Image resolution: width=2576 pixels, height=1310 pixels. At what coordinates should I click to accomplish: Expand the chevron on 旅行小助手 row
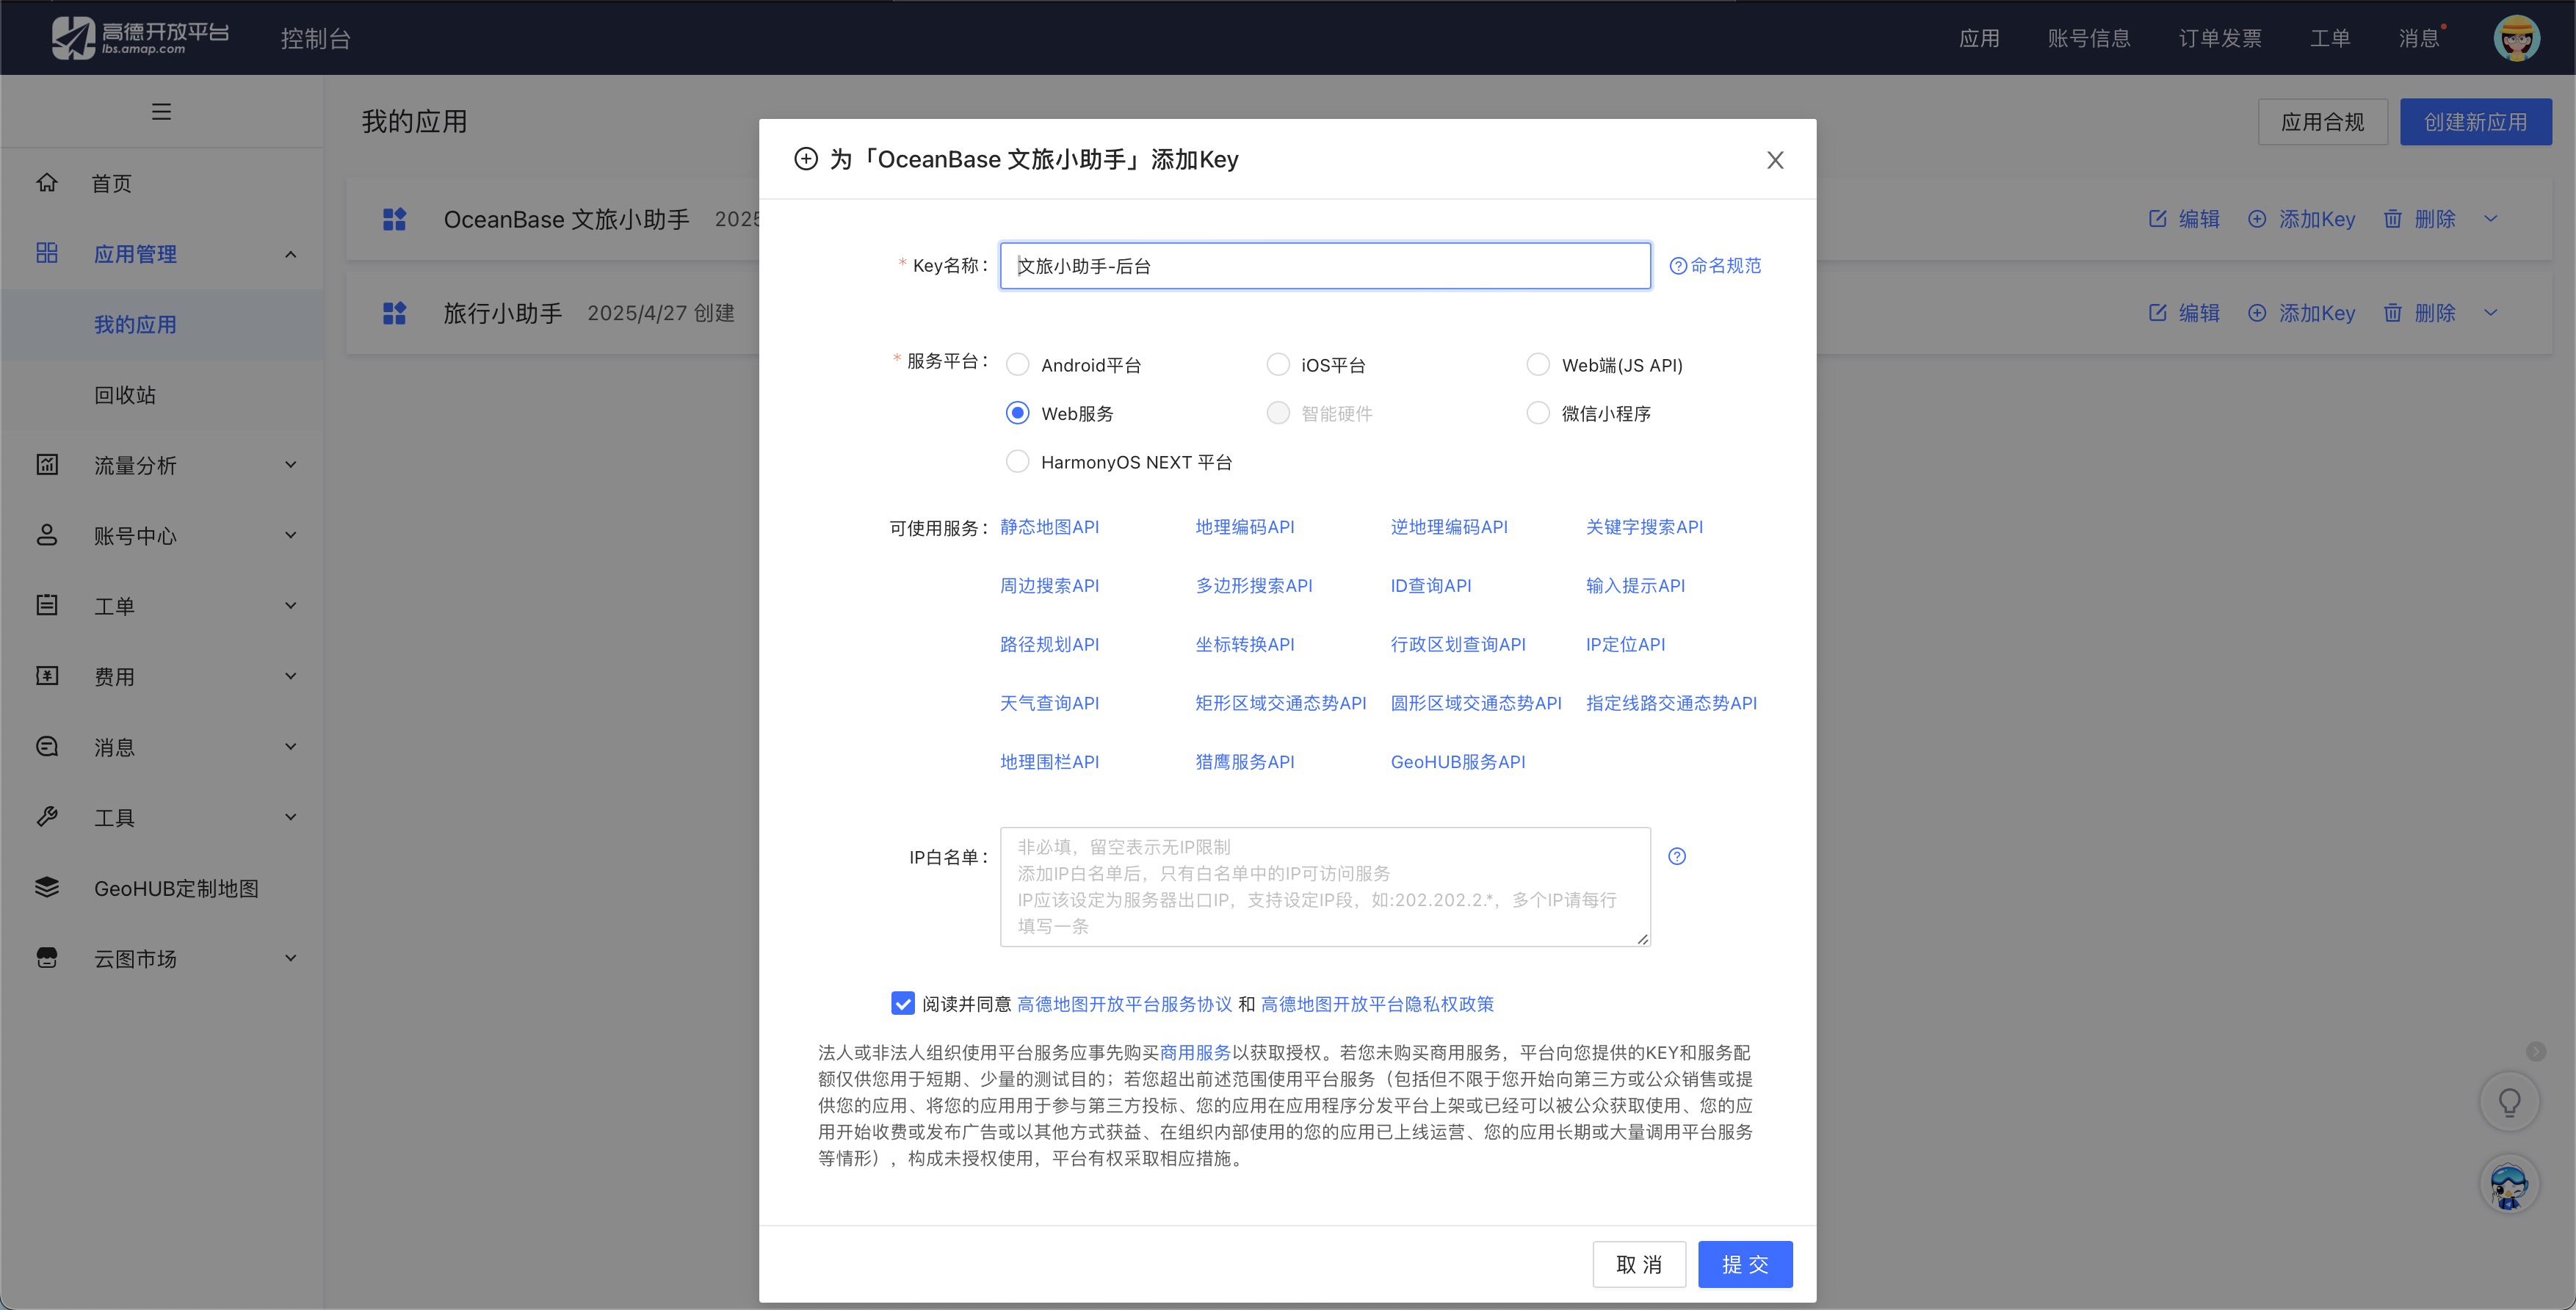tap(2491, 312)
